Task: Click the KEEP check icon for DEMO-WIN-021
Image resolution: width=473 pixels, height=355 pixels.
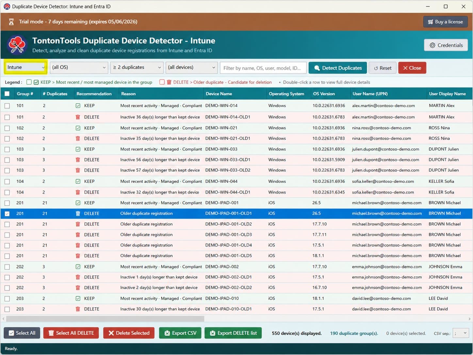Action: point(78,128)
